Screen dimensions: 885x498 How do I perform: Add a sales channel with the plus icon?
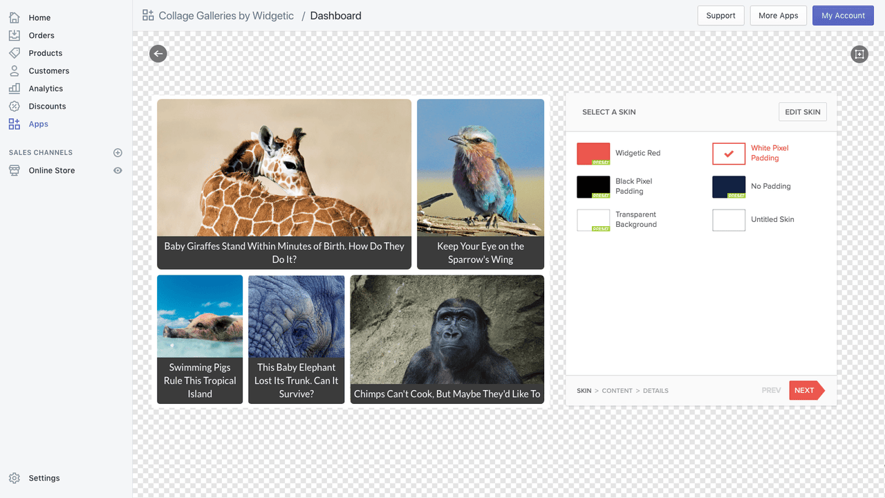[118, 153]
